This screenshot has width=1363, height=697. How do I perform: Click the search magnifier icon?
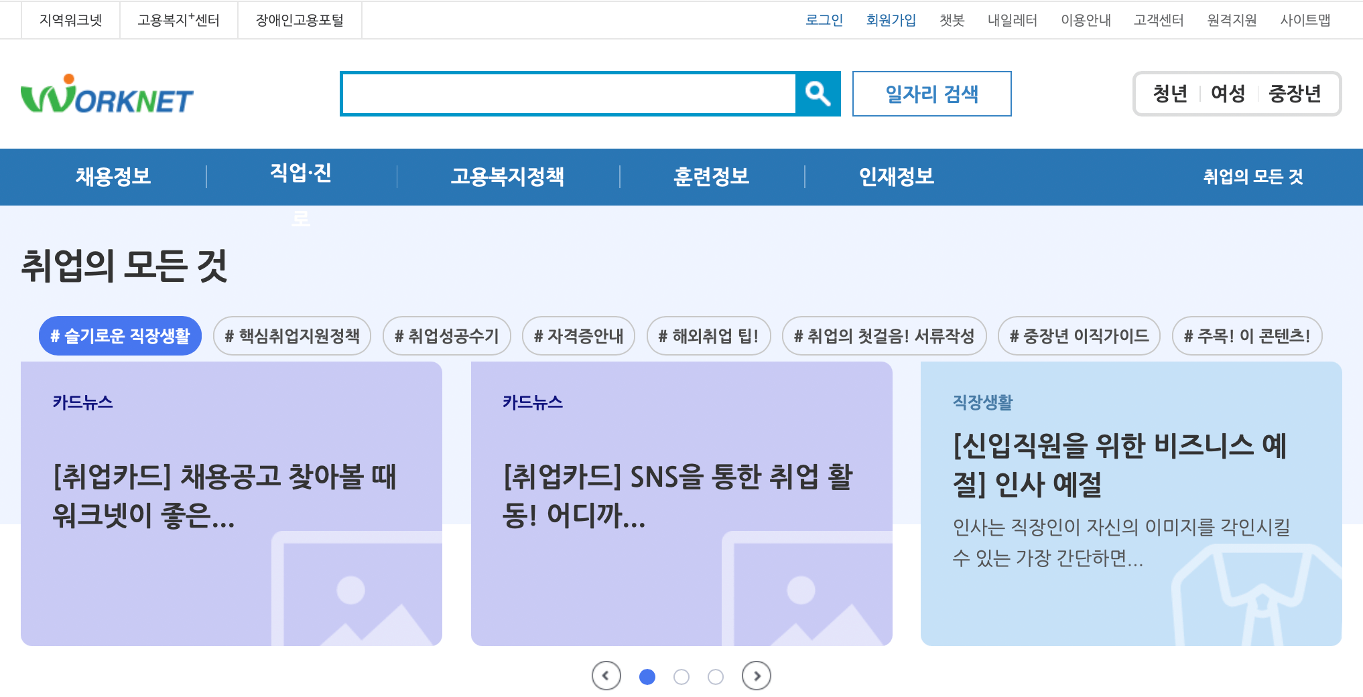click(818, 94)
